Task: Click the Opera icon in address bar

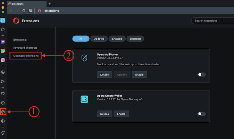Action: coord(39,11)
